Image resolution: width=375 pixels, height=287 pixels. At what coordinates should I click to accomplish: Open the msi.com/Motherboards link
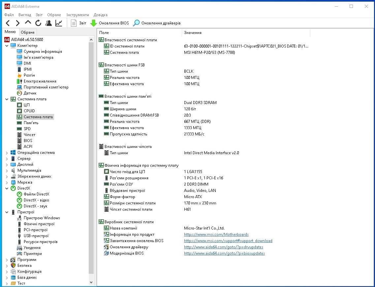click(x=216, y=234)
